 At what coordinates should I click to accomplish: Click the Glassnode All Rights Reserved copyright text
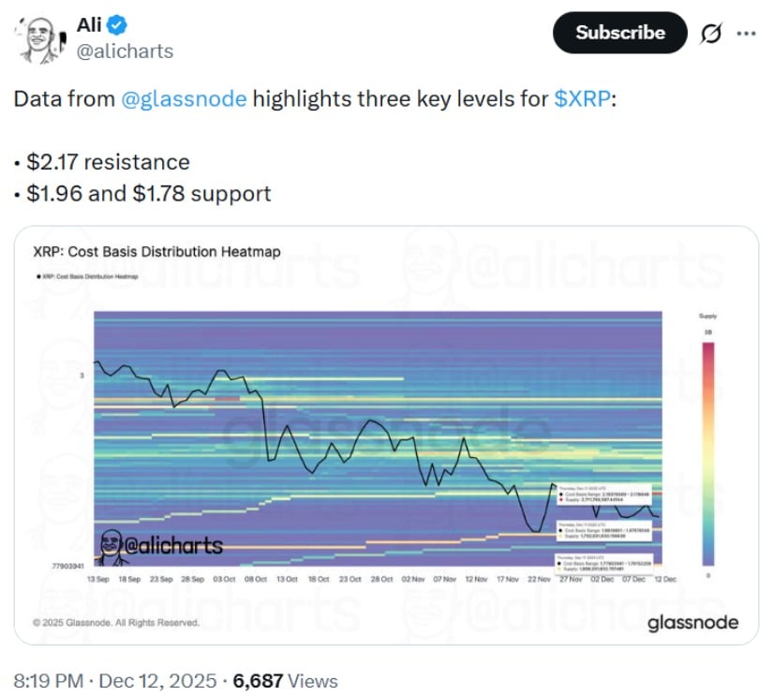point(115,622)
